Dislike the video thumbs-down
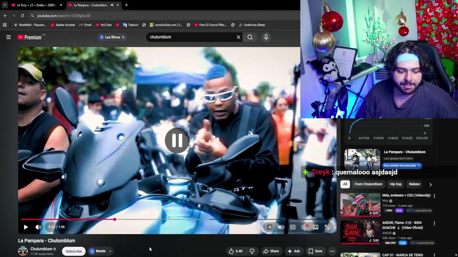Screen dimensions: 458x257 [x=252, y=251]
